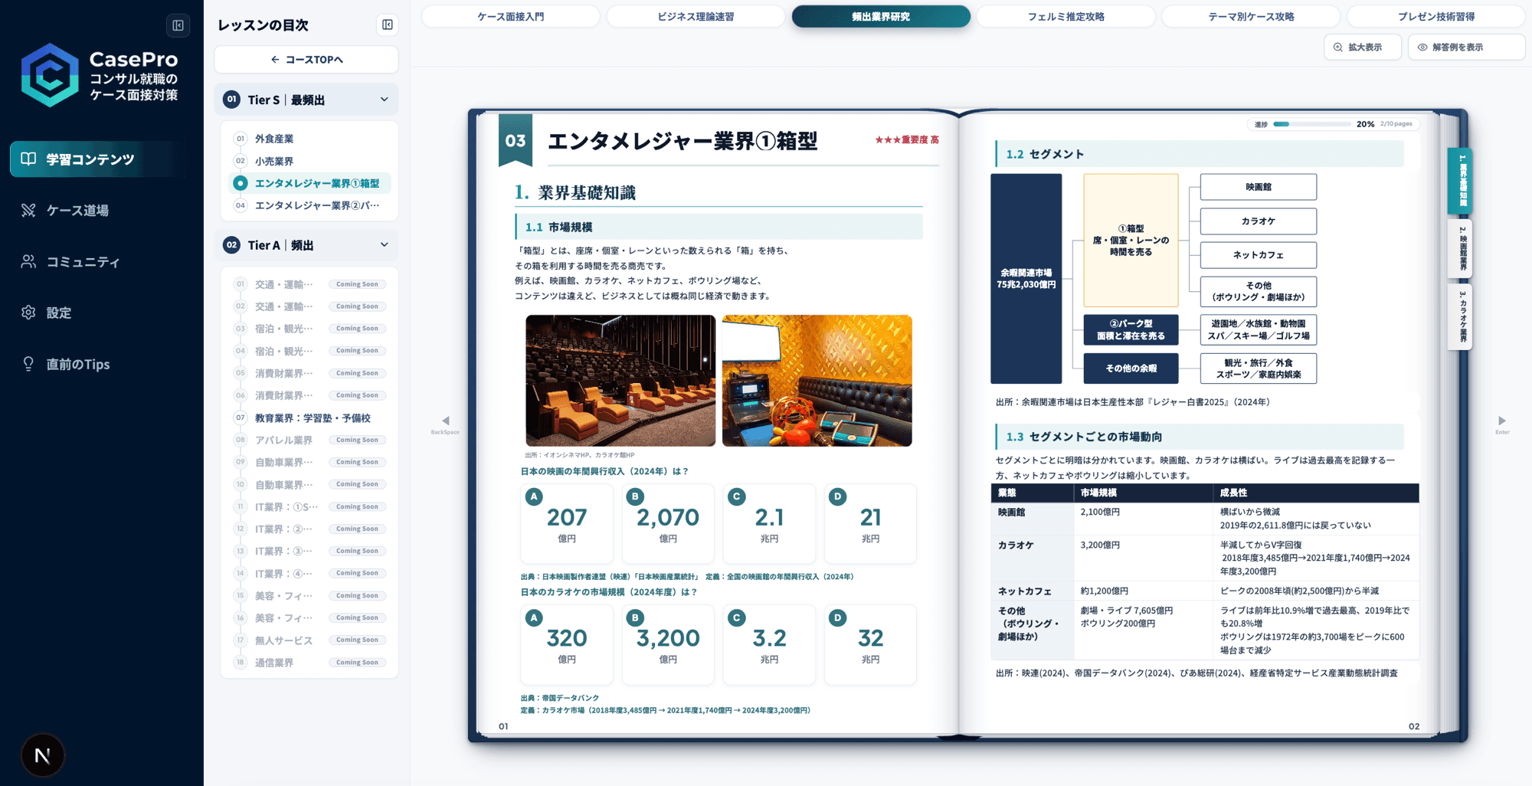Select answer A, 207億円, for movie revenue
This screenshot has height=786, width=1532.
(x=567, y=523)
